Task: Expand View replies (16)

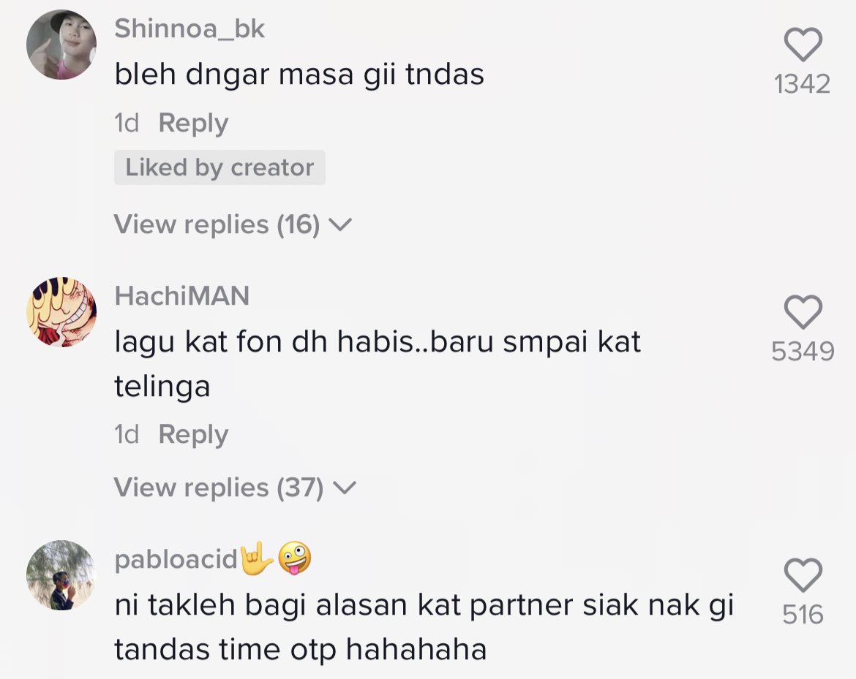Action: (233, 224)
